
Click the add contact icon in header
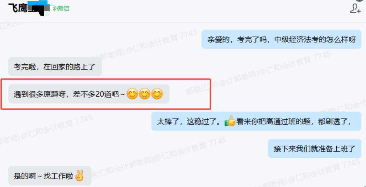pos(355,8)
